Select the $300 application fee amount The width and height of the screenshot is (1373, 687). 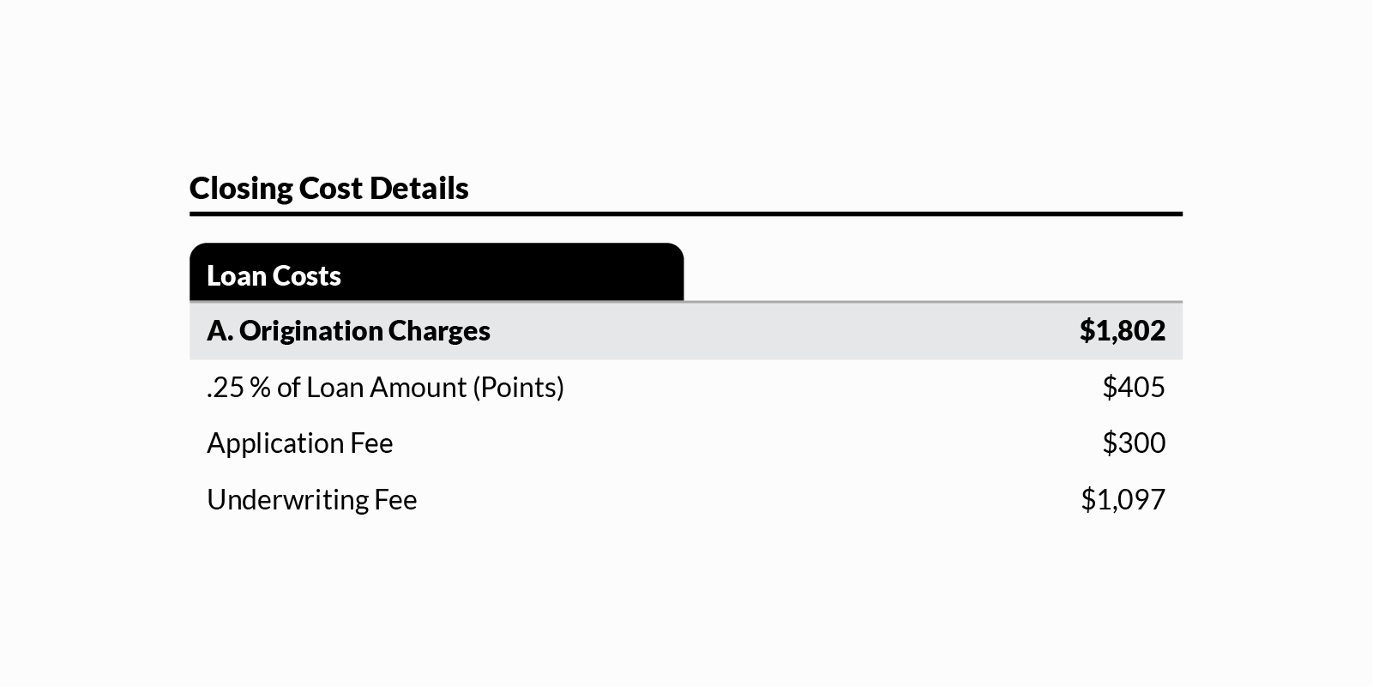point(1133,443)
